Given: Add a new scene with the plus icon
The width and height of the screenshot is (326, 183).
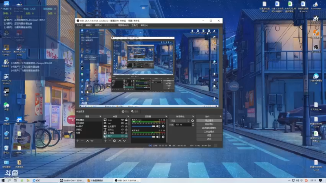Looking at the screenshot, I should [x=78, y=141].
